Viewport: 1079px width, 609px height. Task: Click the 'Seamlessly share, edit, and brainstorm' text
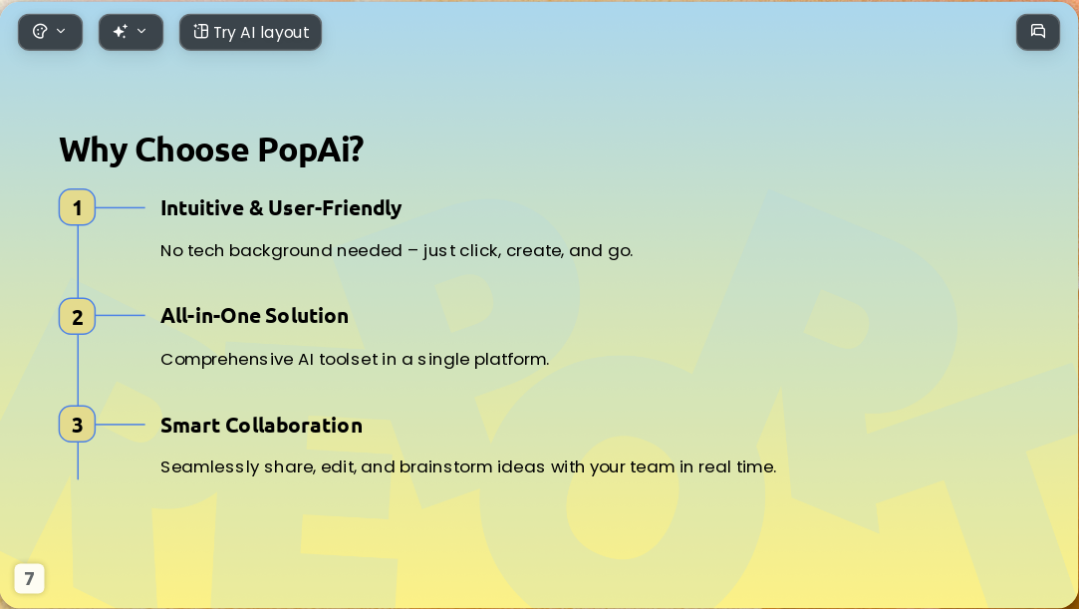(x=468, y=466)
